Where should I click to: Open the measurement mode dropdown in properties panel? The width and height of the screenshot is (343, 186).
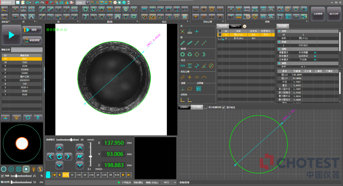click(315, 52)
